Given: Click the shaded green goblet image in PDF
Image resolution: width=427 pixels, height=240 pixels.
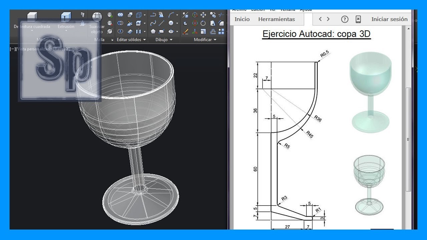Looking at the screenshot, I should point(370,92).
